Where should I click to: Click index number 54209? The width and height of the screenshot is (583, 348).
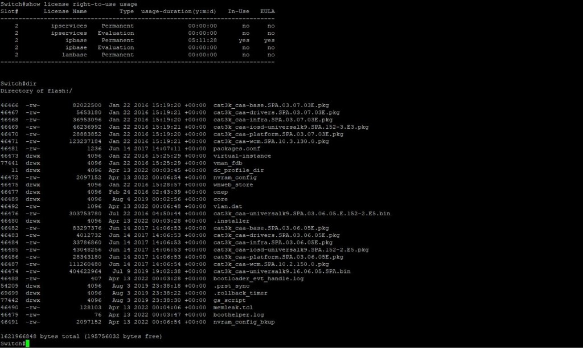tap(9, 286)
